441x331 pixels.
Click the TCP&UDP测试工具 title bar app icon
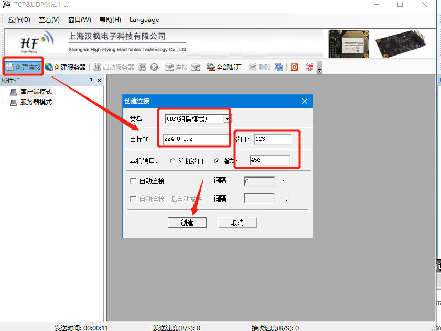click(7, 4)
